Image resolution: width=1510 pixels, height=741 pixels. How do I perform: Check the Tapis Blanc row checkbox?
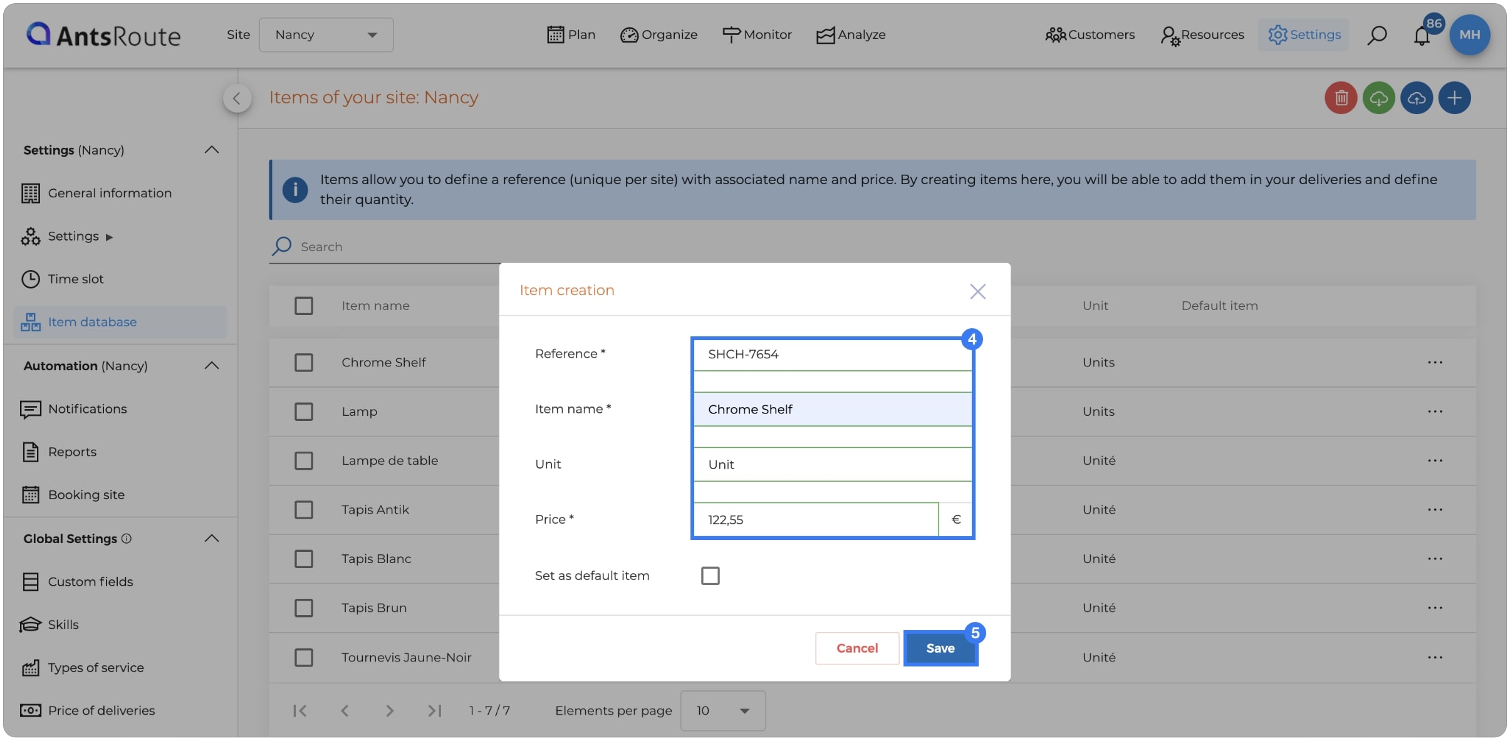pyautogui.click(x=304, y=559)
